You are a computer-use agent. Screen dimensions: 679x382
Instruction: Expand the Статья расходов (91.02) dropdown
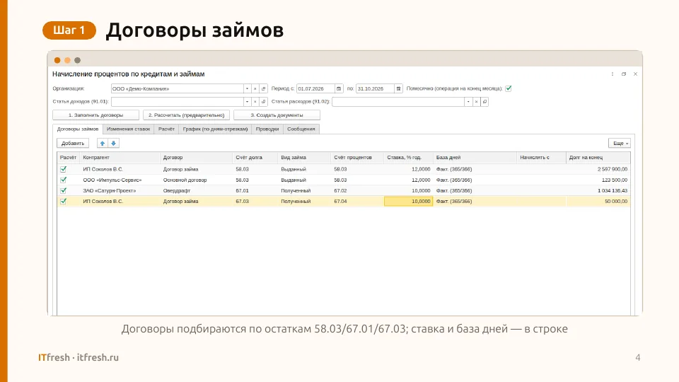tap(468, 102)
